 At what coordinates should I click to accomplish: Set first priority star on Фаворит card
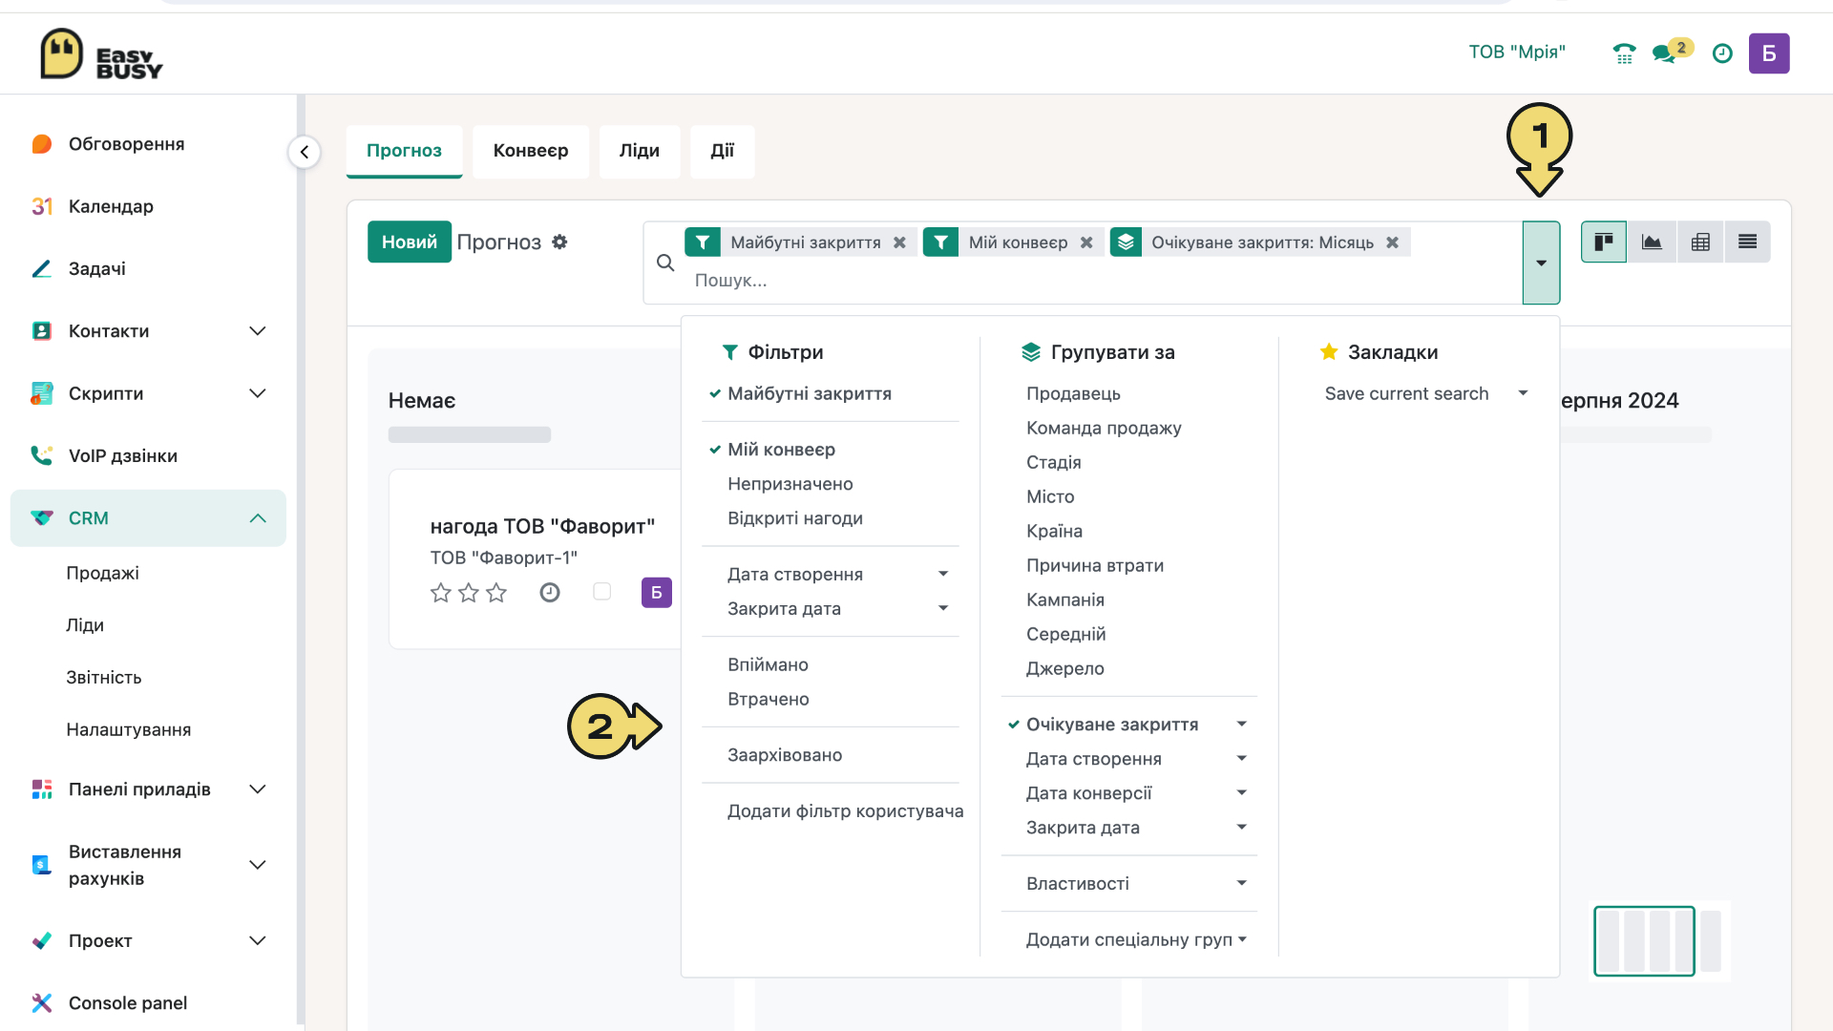pos(440,593)
